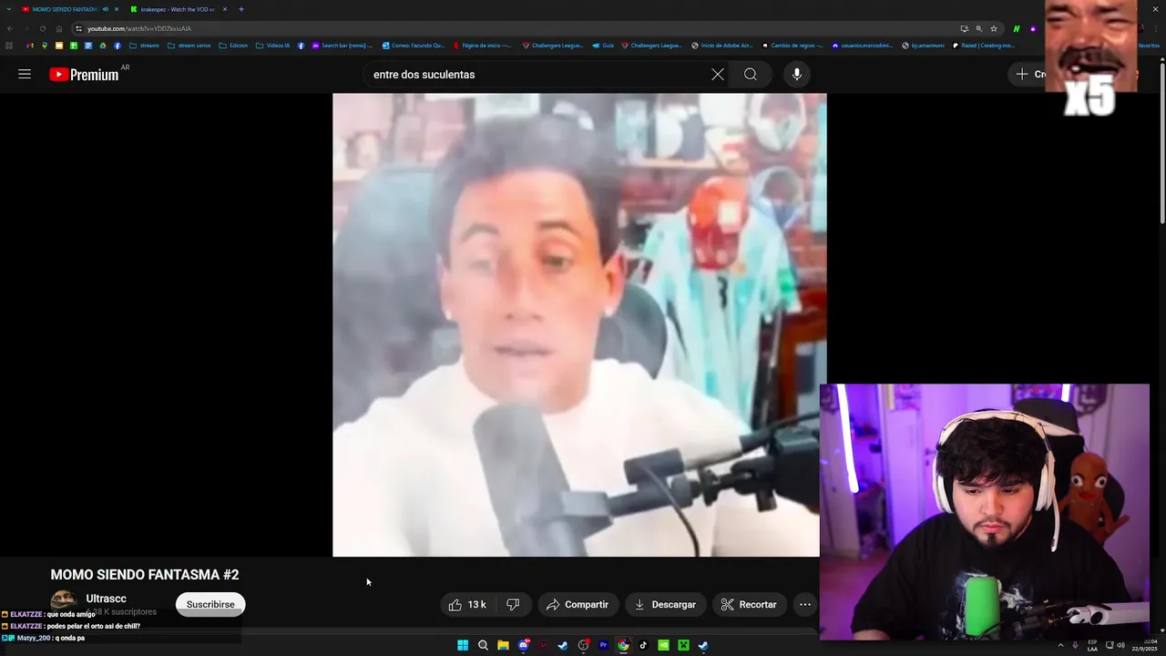Dislike the video with thumbs down
This screenshot has height=656, width=1166.
coord(513,604)
